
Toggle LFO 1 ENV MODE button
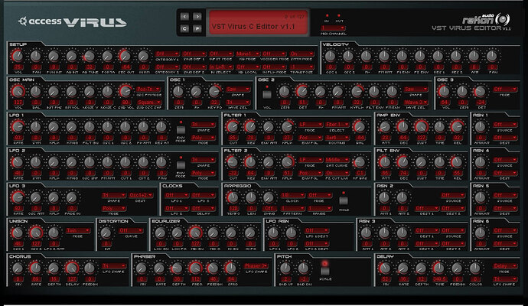point(181,130)
